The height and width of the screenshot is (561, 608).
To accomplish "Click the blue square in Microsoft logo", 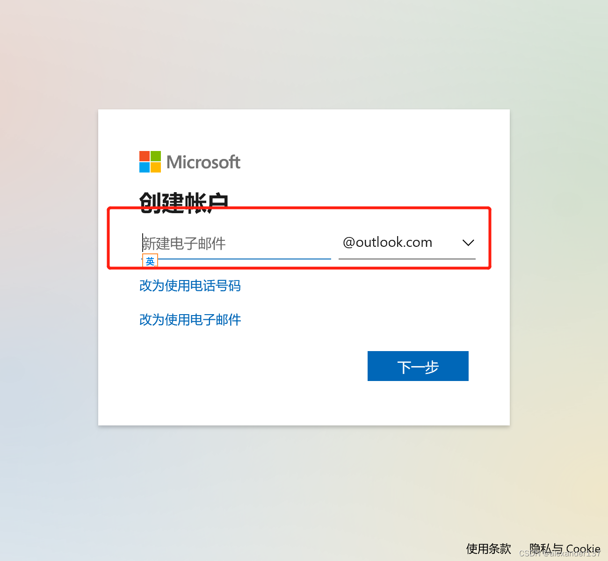I will pos(145,167).
